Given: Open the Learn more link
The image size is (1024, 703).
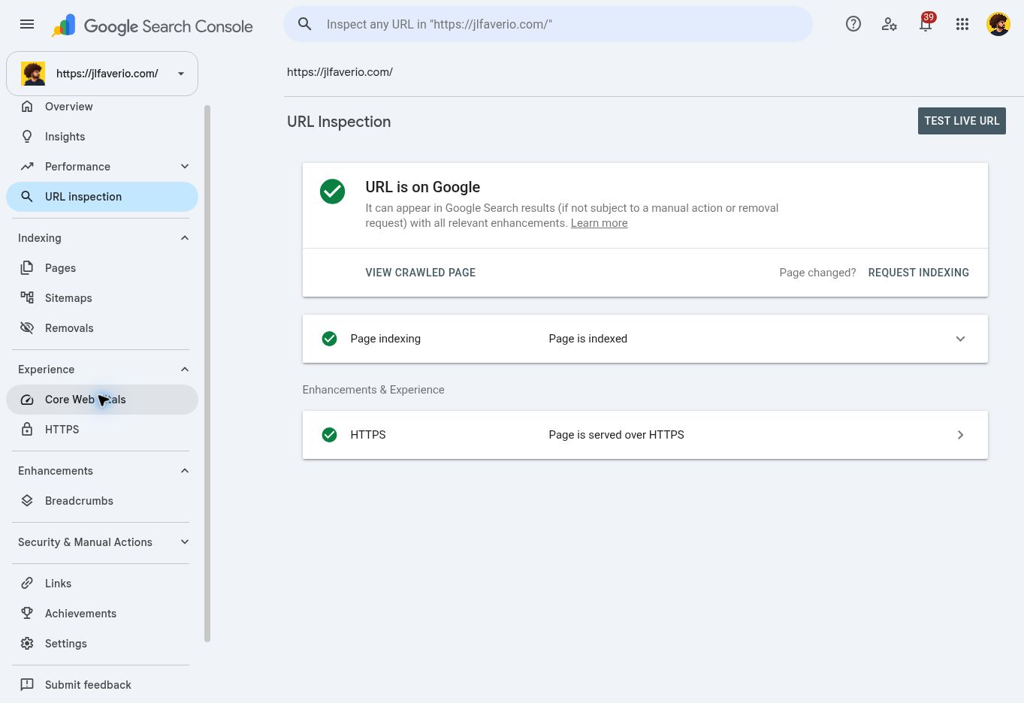Looking at the screenshot, I should click(599, 223).
